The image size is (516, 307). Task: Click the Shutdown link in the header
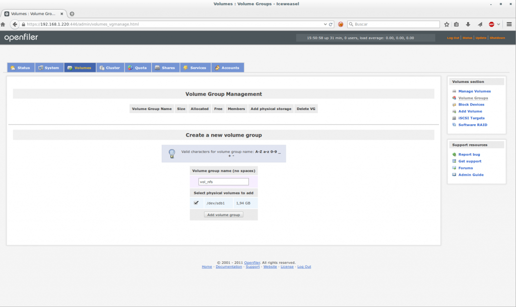coord(497,38)
